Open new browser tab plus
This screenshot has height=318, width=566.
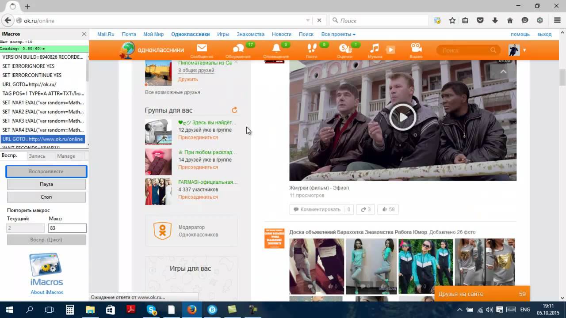click(27, 7)
